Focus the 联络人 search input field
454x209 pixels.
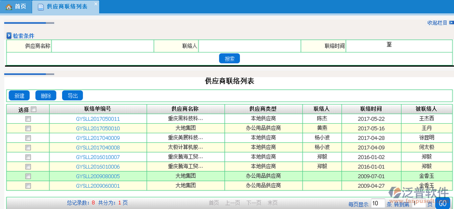249,46
